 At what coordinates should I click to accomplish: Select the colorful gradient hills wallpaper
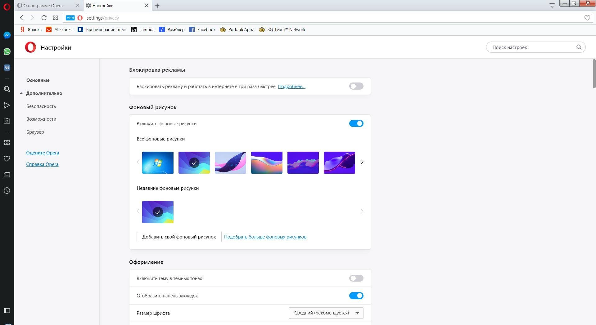[267, 162]
